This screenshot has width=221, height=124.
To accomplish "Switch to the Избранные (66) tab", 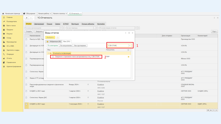I will 54,41.
